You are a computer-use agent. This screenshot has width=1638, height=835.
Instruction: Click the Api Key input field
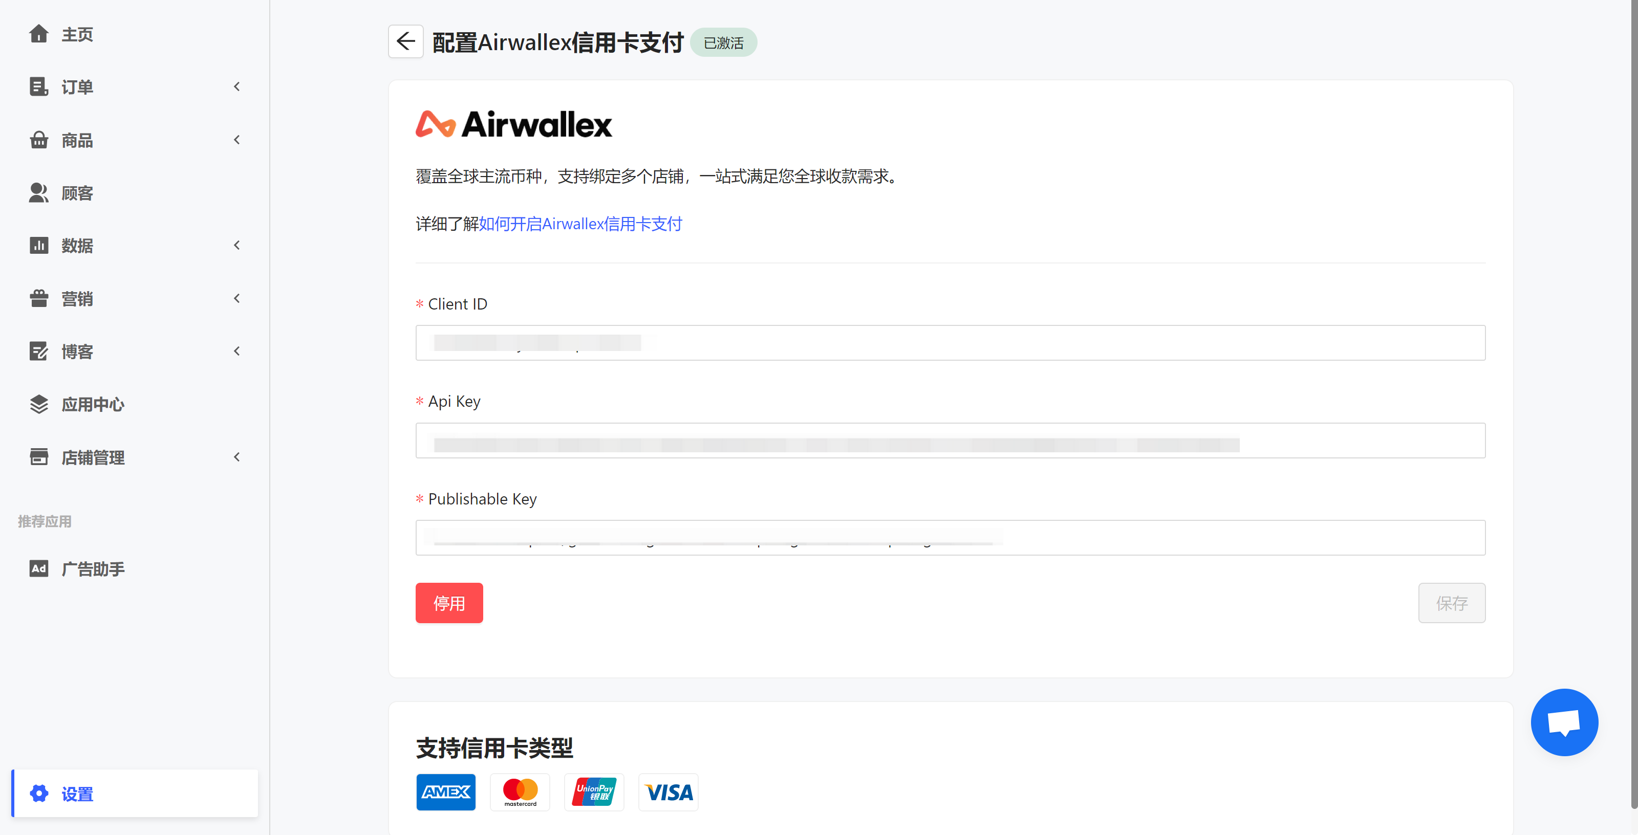pyautogui.click(x=951, y=441)
